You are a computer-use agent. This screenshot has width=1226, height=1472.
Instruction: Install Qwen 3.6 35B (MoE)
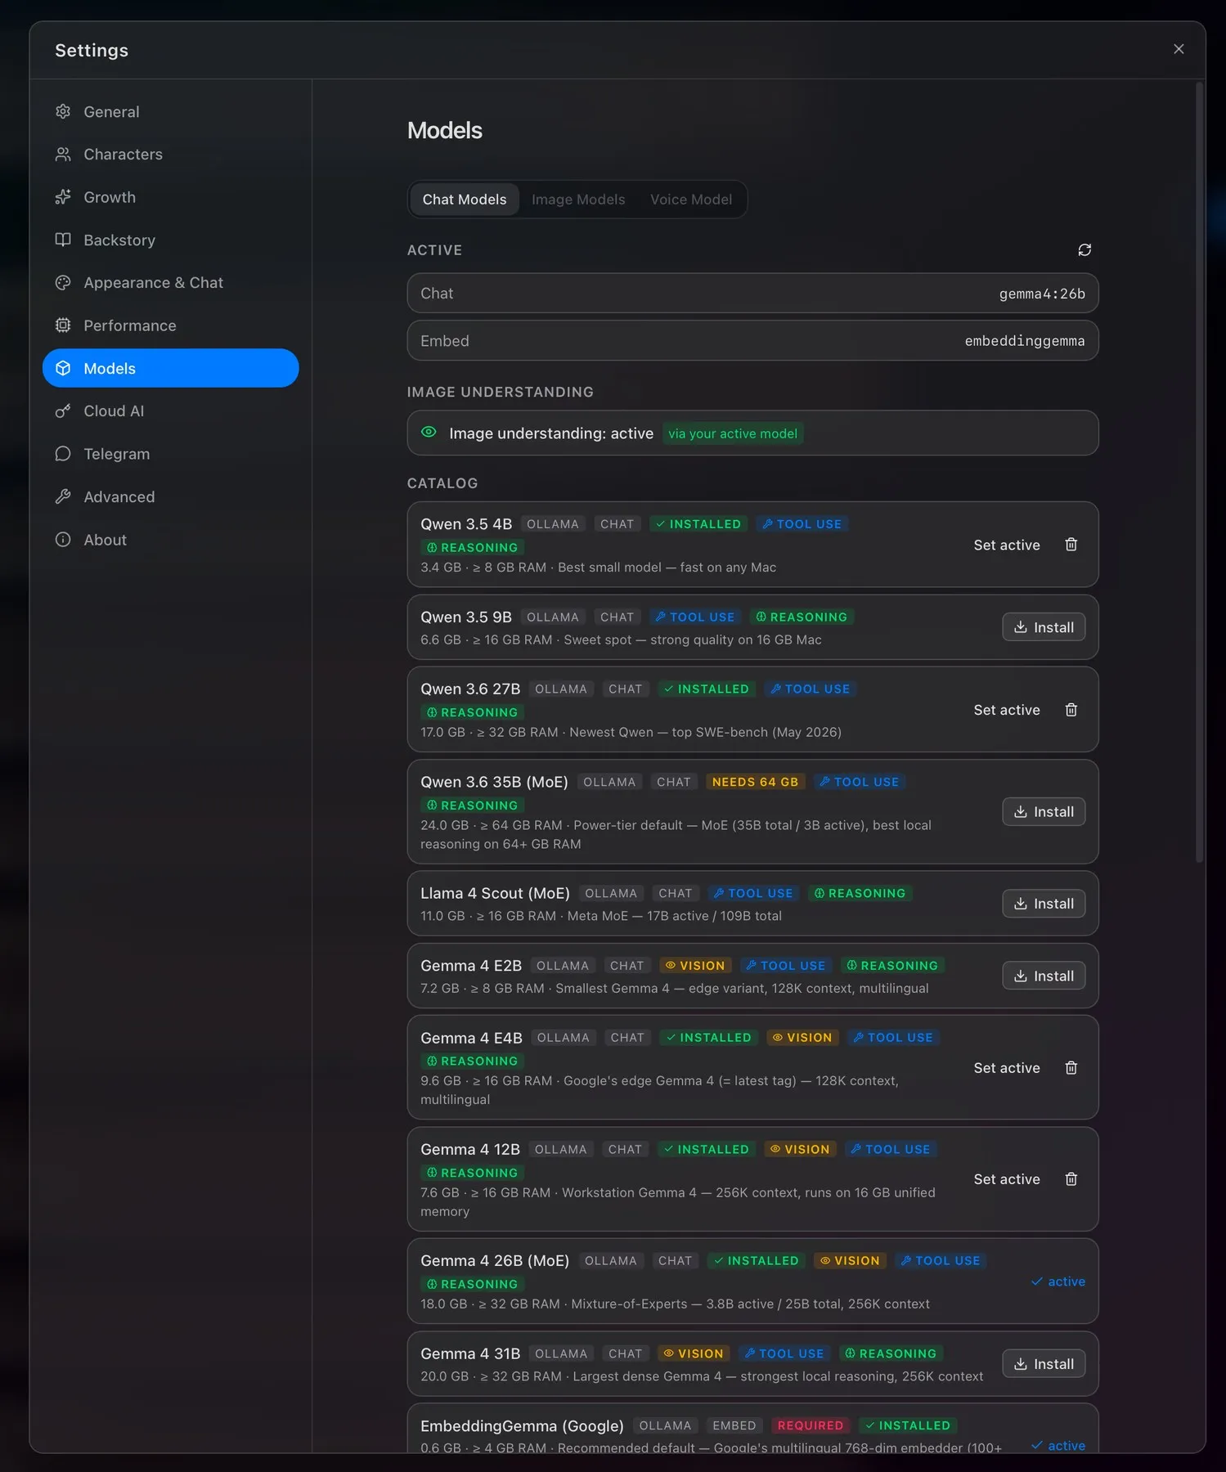coord(1044,811)
